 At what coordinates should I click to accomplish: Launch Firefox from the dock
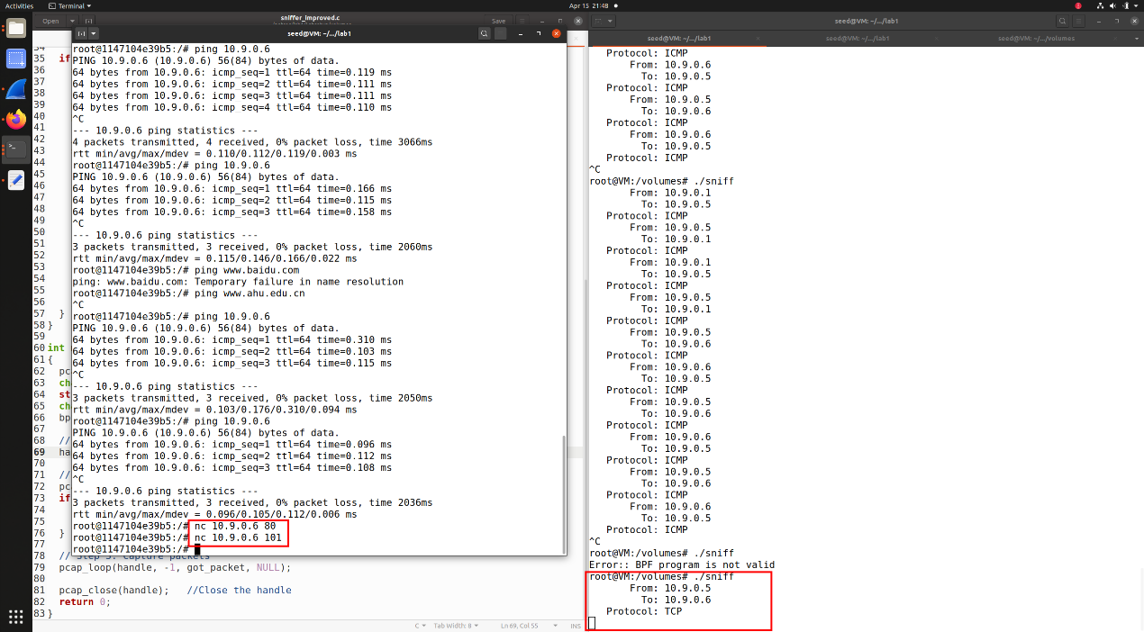coord(16,119)
